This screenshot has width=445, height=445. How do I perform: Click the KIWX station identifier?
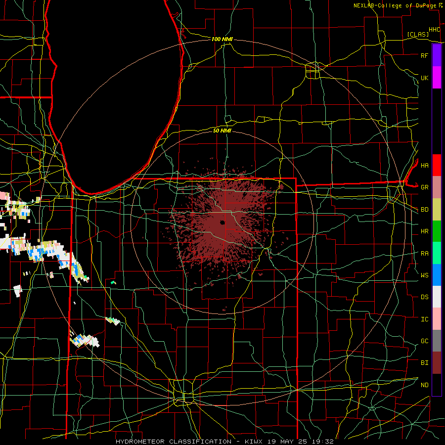255,442
